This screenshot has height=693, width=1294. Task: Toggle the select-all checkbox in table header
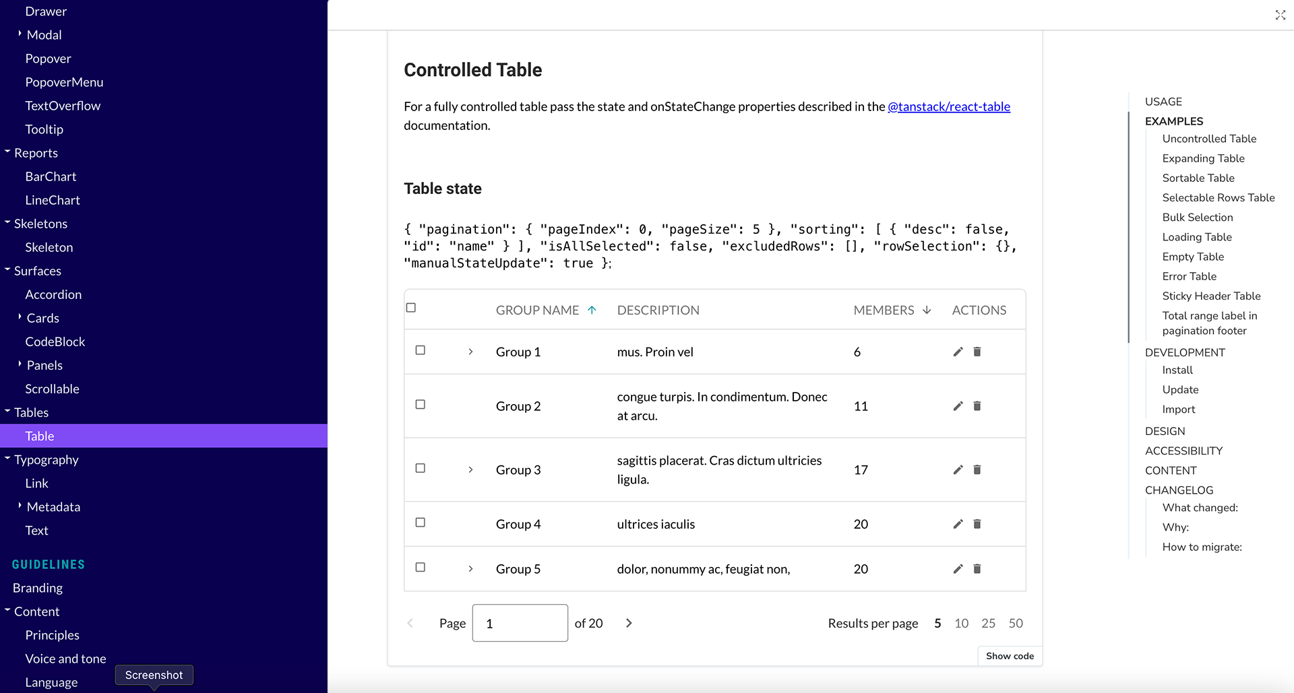(411, 308)
